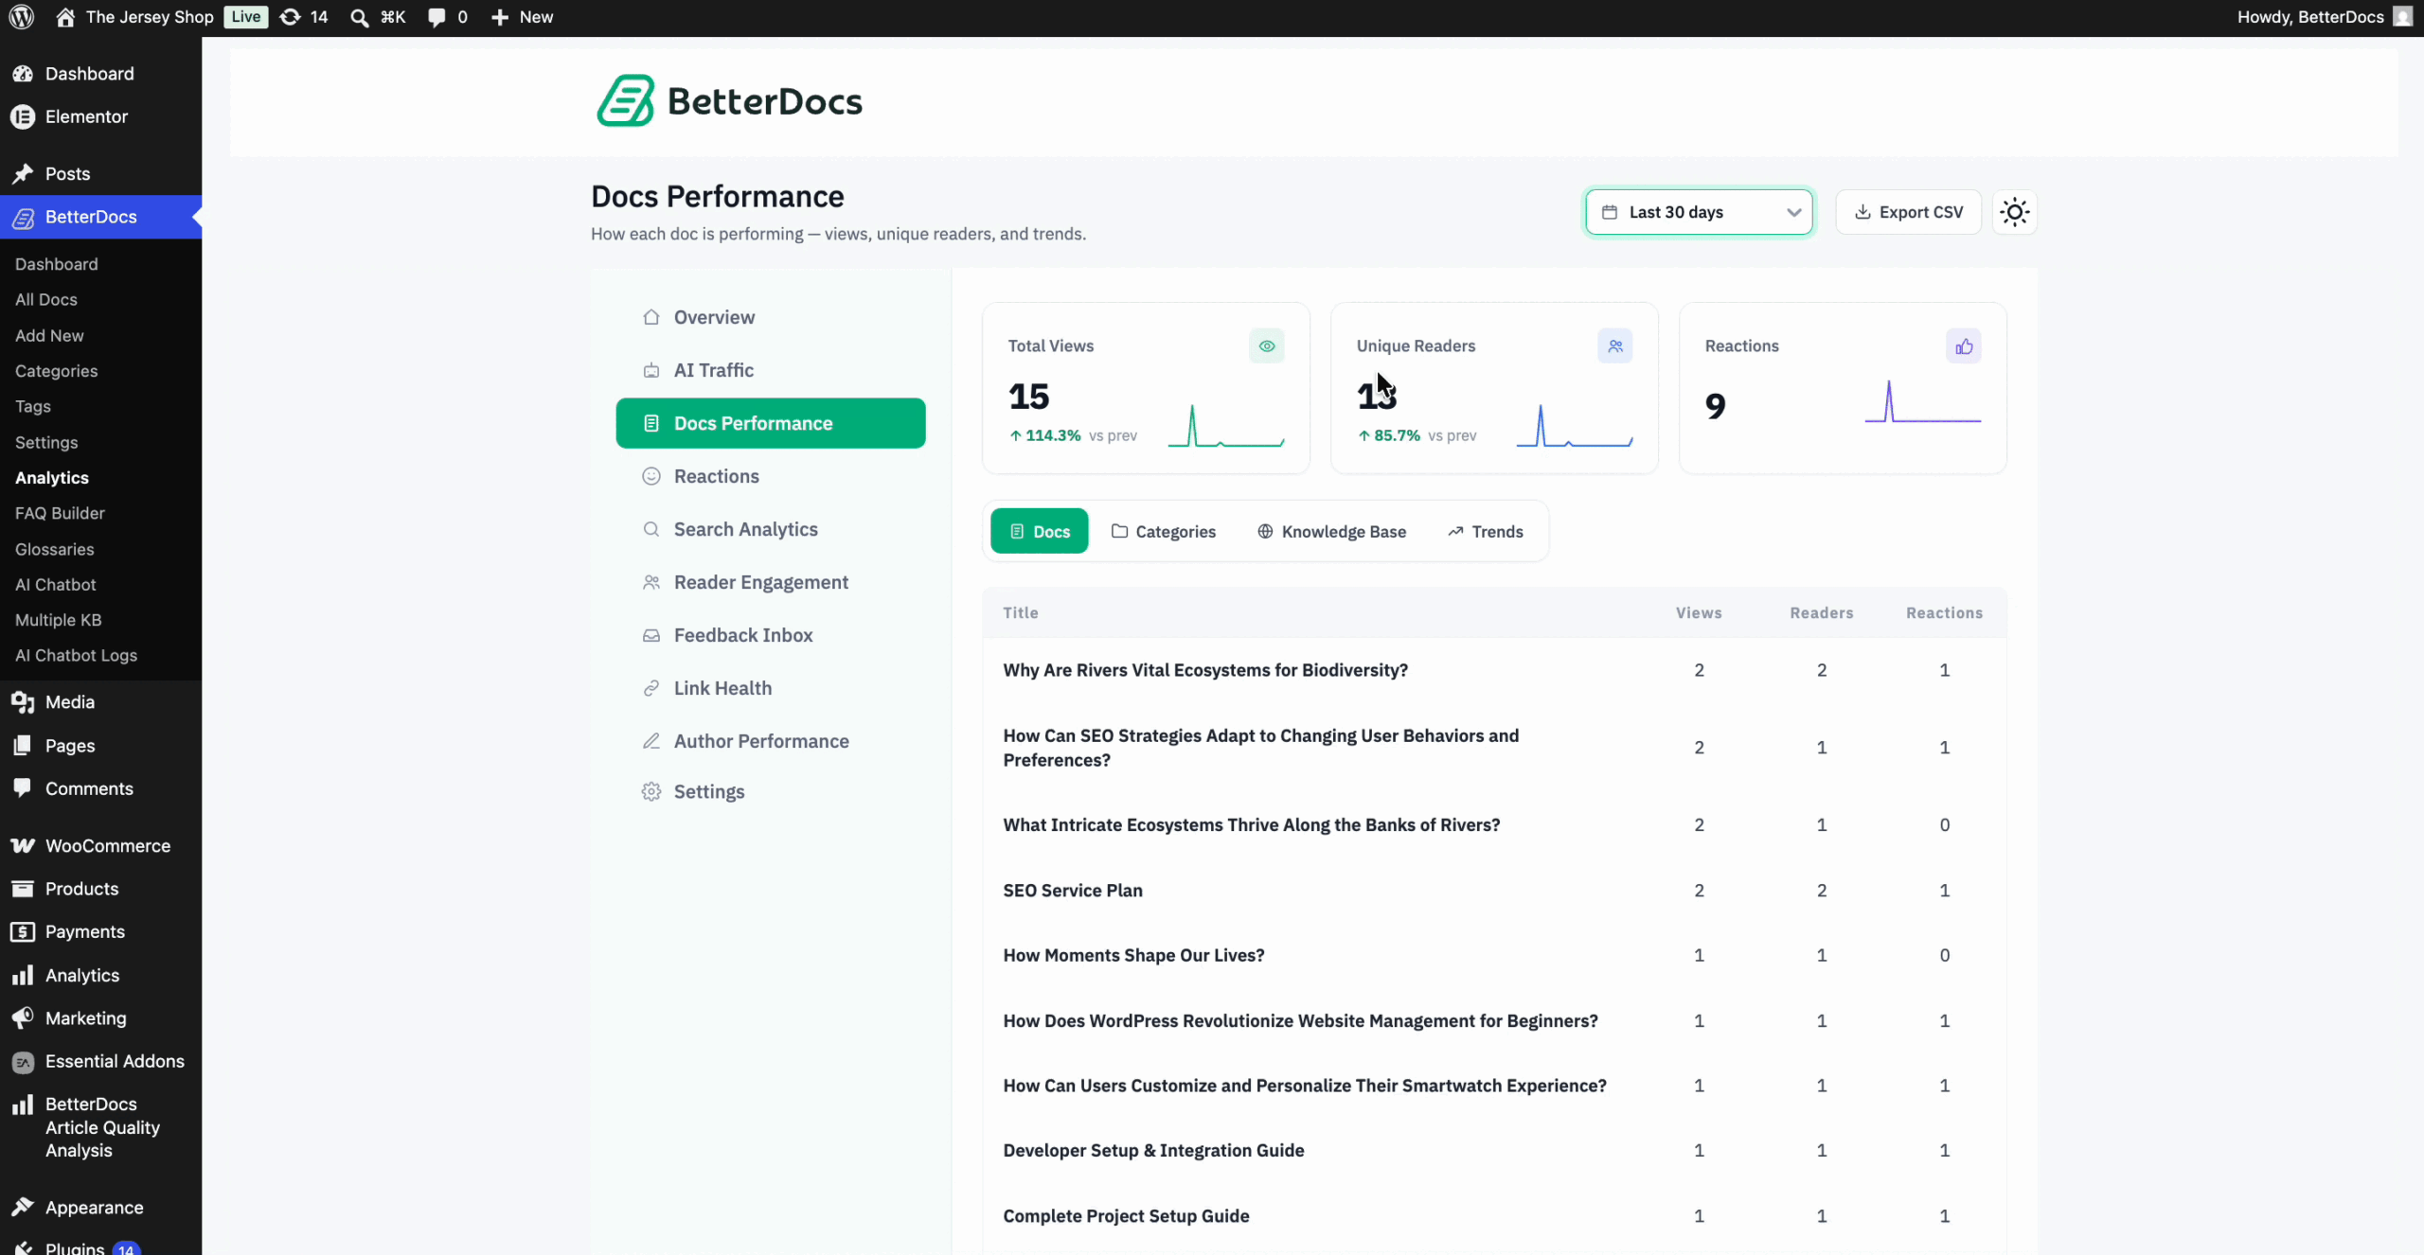The image size is (2424, 1255).
Task: Switch to the Docs tab
Action: (1039, 531)
